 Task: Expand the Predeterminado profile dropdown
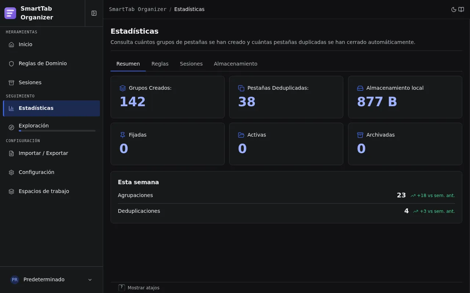tap(51, 279)
